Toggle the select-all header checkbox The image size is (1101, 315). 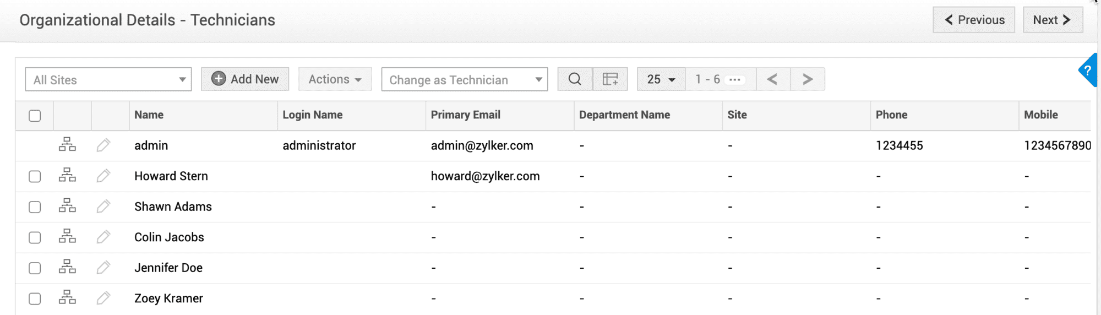pos(35,116)
